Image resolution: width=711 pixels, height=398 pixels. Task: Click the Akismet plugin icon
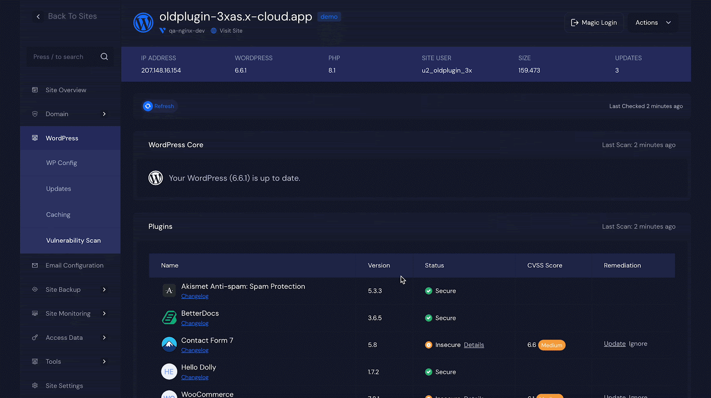click(x=169, y=291)
